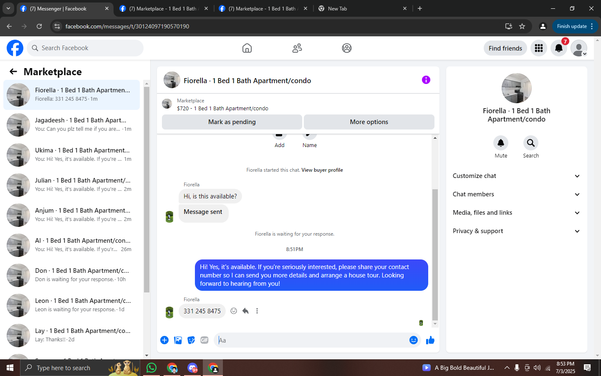Open the $720 listing link in chat header
The image size is (601, 376).
[x=222, y=108]
